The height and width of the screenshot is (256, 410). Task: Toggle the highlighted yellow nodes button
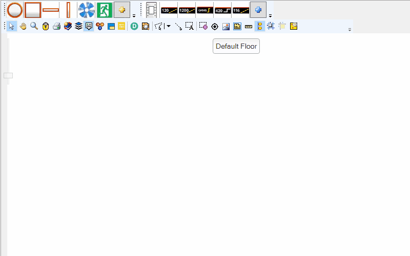(x=260, y=26)
